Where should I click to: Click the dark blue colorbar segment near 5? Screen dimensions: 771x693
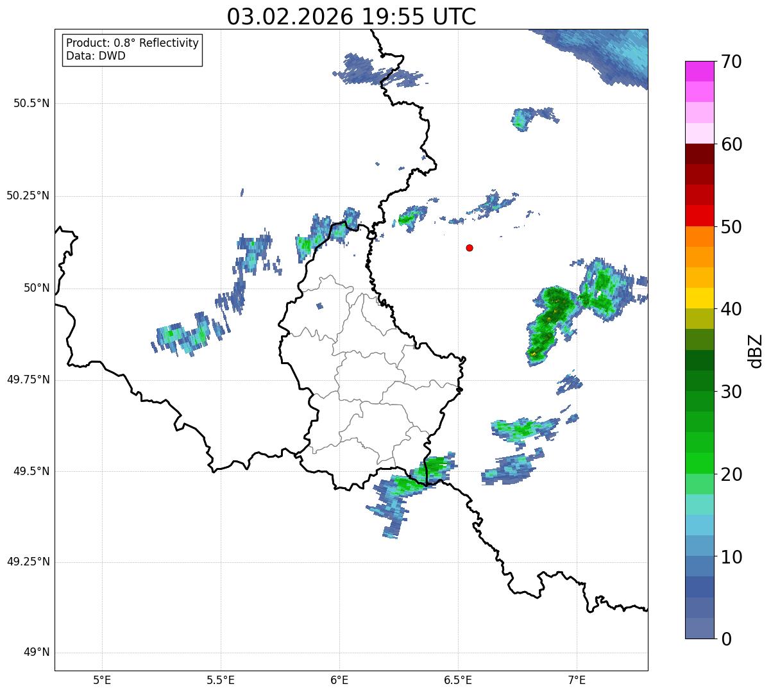coord(699,587)
